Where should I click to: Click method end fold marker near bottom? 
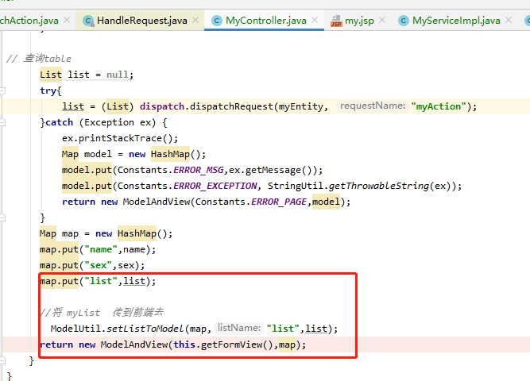pyautogui.click(x=2, y=360)
